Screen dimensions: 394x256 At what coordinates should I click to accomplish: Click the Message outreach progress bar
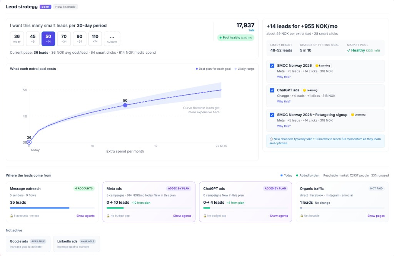tap(52, 208)
